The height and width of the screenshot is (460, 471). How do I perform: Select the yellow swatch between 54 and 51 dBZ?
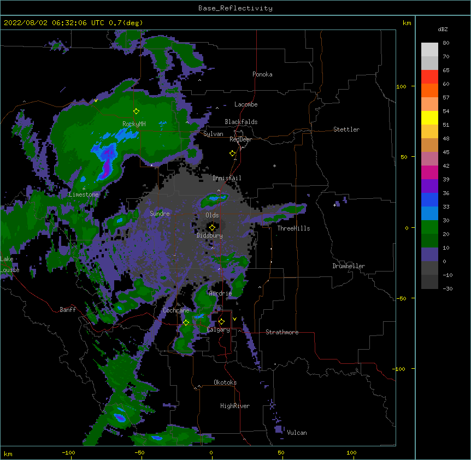pyautogui.click(x=429, y=118)
